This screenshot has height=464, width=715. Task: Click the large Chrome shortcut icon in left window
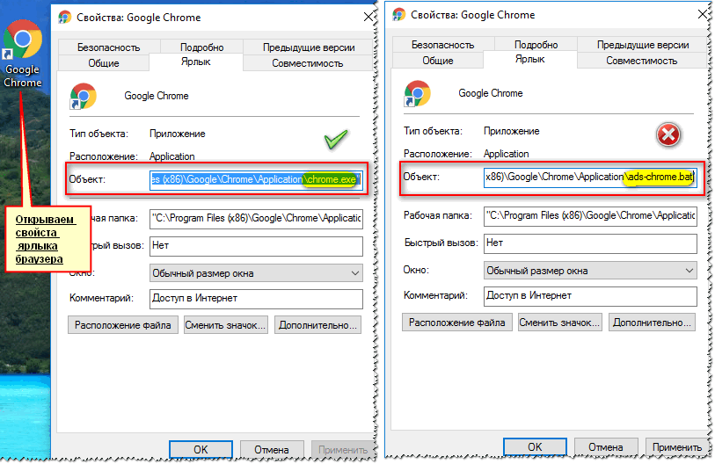[x=83, y=96]
